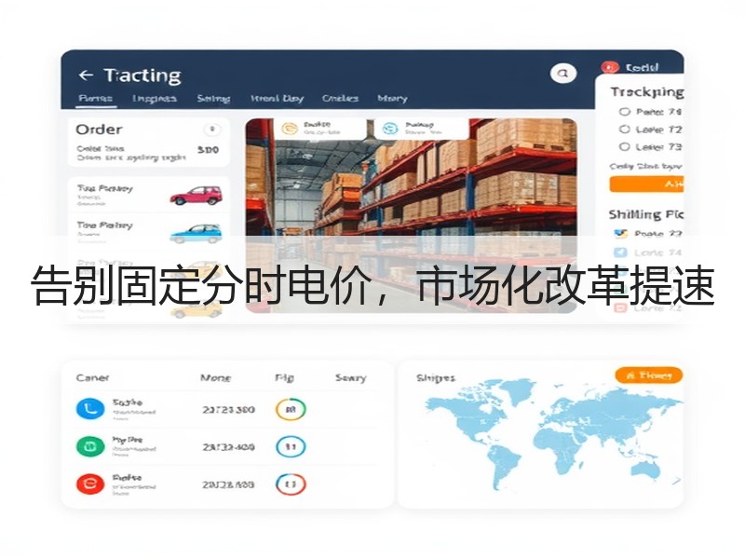Open search with the magnifier icon

coord(563,74)
